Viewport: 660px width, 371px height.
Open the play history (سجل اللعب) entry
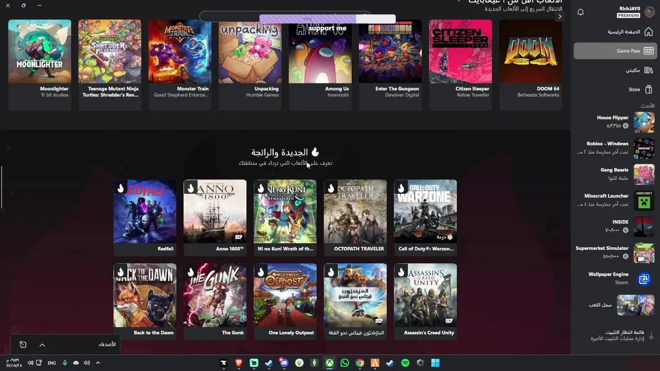(615, 305)
